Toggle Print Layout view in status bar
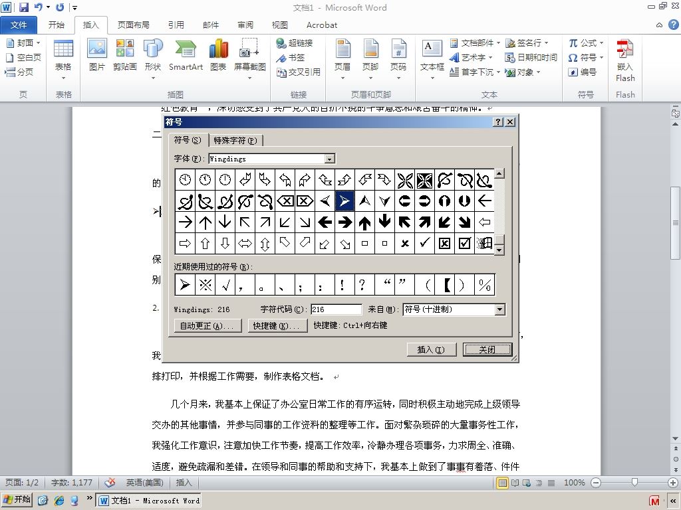The image size is (681, 510). coord(503,483)
